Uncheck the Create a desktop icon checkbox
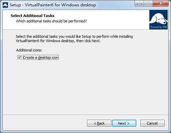Image resolution: width=171 pixels, height=133 pixels. pos(19,57)
